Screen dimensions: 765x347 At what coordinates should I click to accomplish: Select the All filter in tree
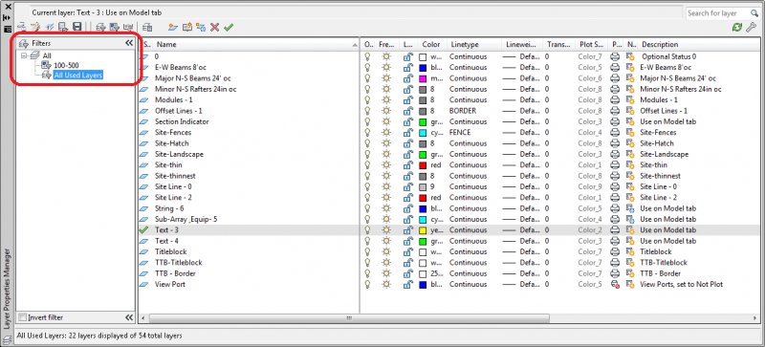[47, 56]
